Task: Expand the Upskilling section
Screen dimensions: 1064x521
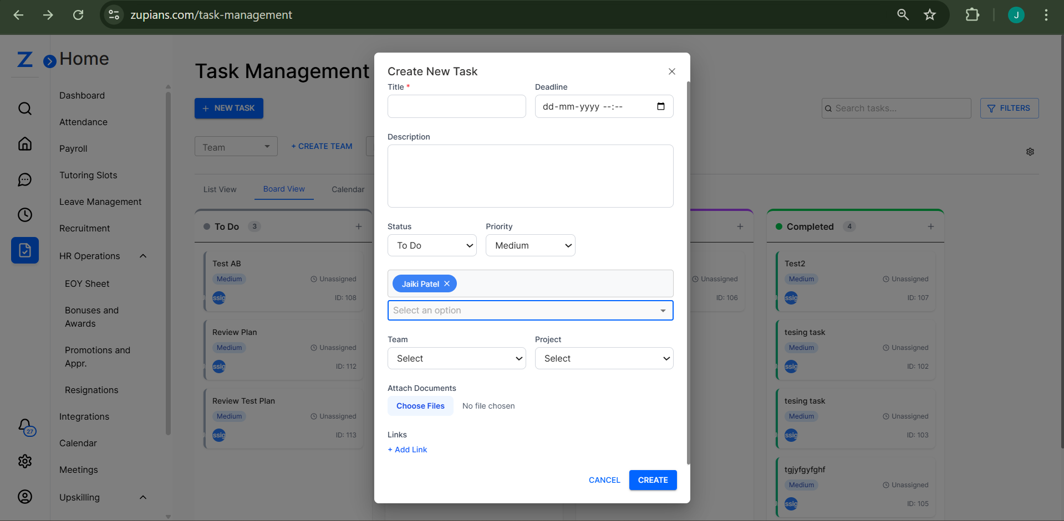Action: [142, 497]
